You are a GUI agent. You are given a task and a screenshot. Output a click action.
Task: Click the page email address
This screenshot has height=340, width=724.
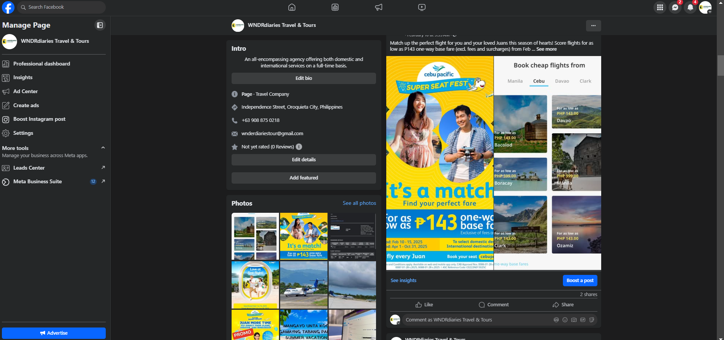click(x=272, y=134)
